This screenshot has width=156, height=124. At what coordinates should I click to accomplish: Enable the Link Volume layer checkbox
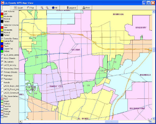point(2,11)
